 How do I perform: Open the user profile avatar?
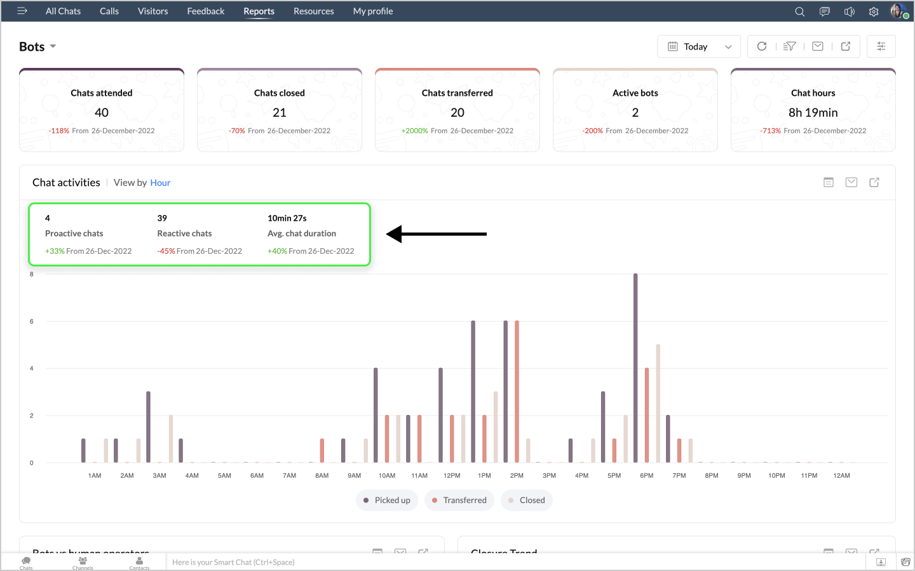pyautogui.click(x=898, y=11)
